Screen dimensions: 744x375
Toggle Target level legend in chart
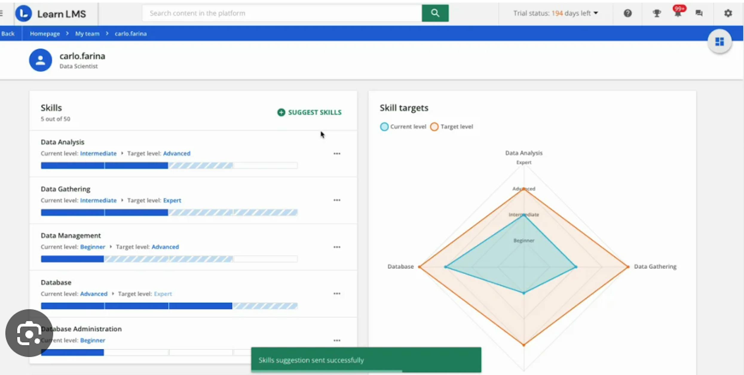pos(451,127)
